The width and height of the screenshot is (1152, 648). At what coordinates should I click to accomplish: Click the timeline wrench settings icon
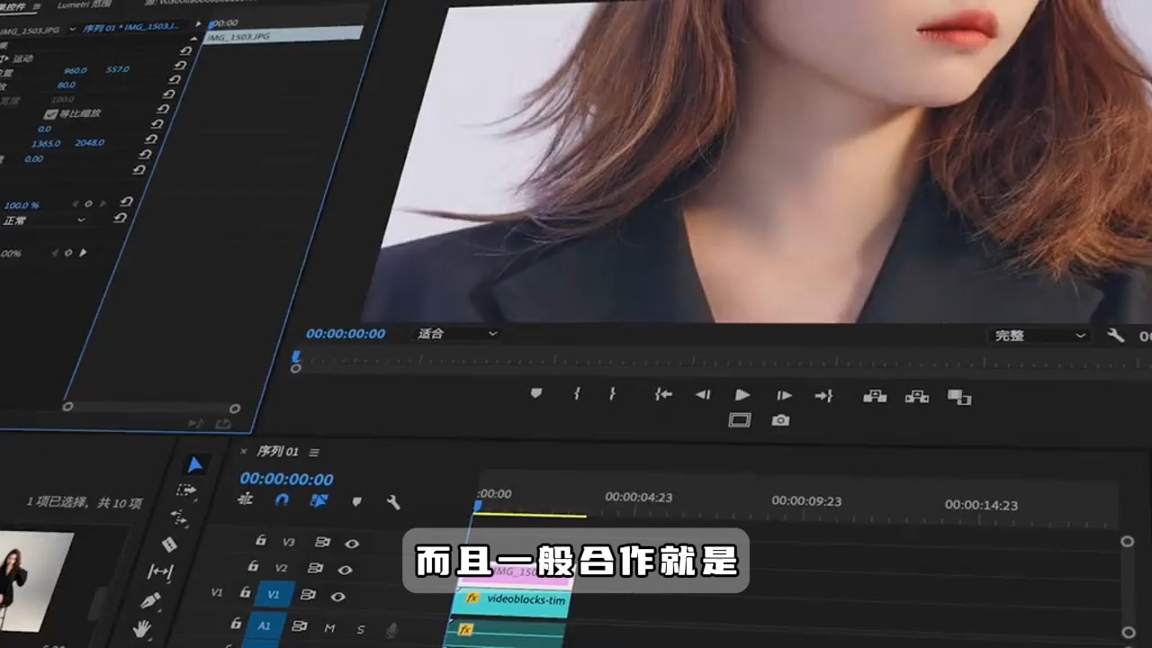393,502
